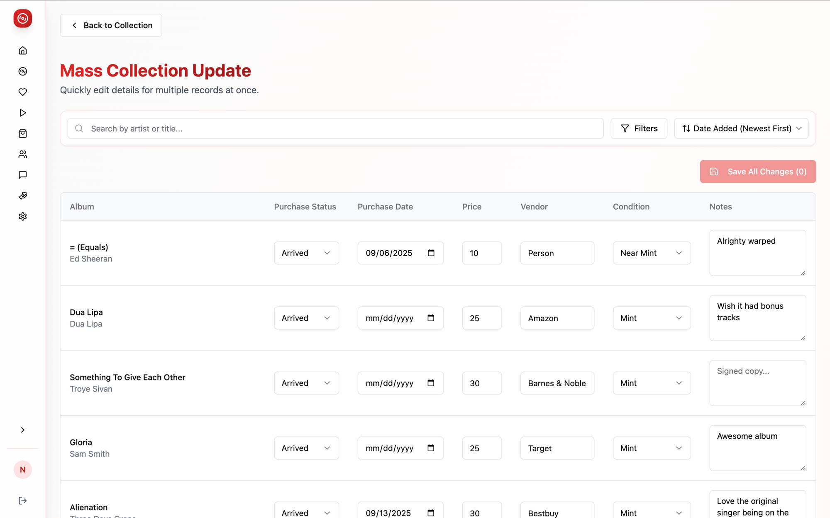Open the messages chat bubble icon
This screenshot has width=830, height=518.
[23, 175]
